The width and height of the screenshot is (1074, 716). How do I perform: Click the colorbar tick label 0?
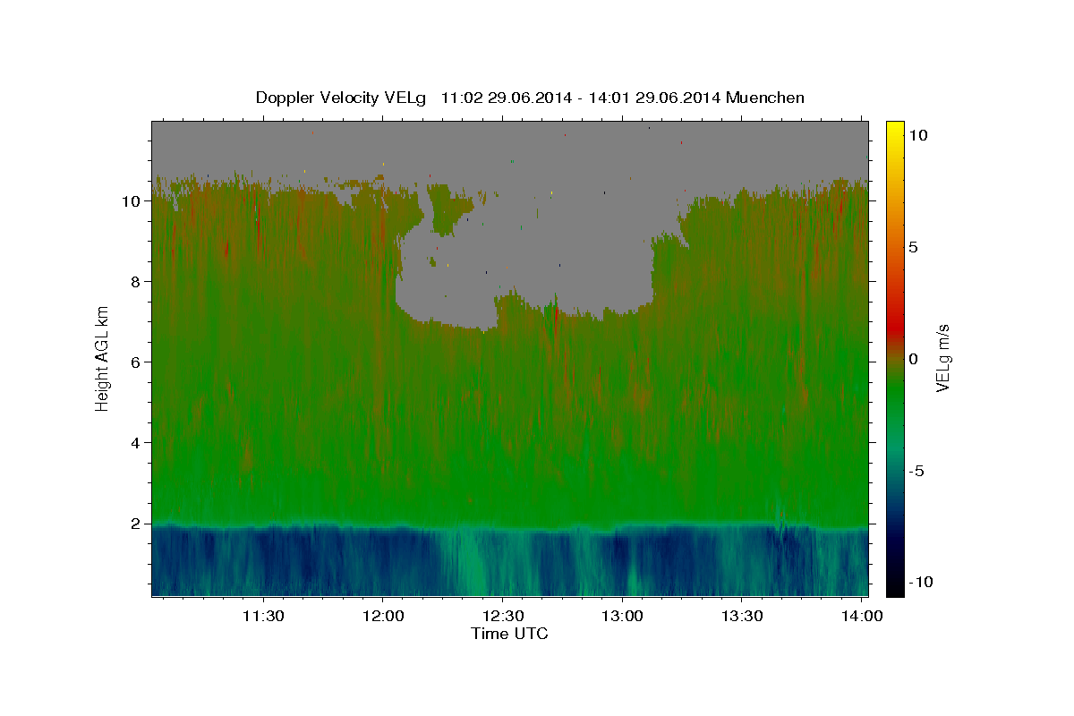click(914, 359)
